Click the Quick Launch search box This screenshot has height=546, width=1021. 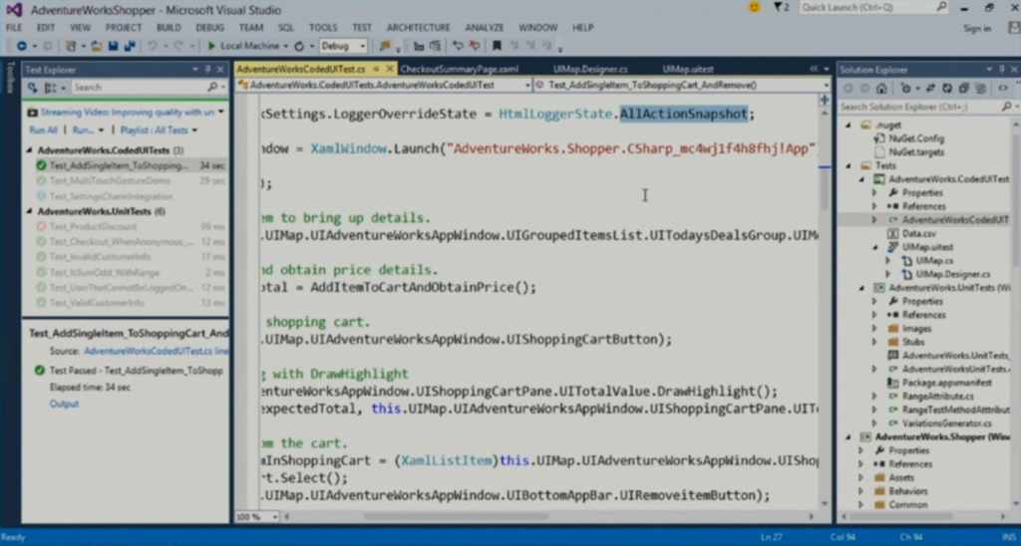[x=874, y=7]
